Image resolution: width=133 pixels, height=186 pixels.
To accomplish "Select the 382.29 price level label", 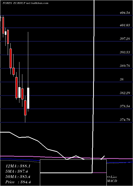I will 124,93.
